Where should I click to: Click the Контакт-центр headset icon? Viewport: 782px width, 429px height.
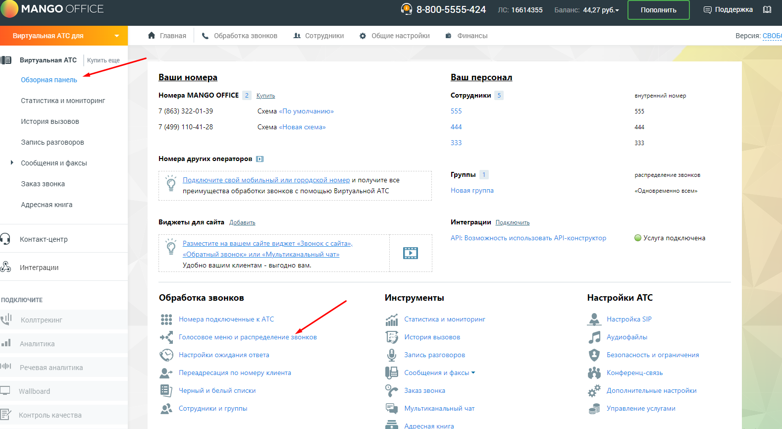pos(5,239)
